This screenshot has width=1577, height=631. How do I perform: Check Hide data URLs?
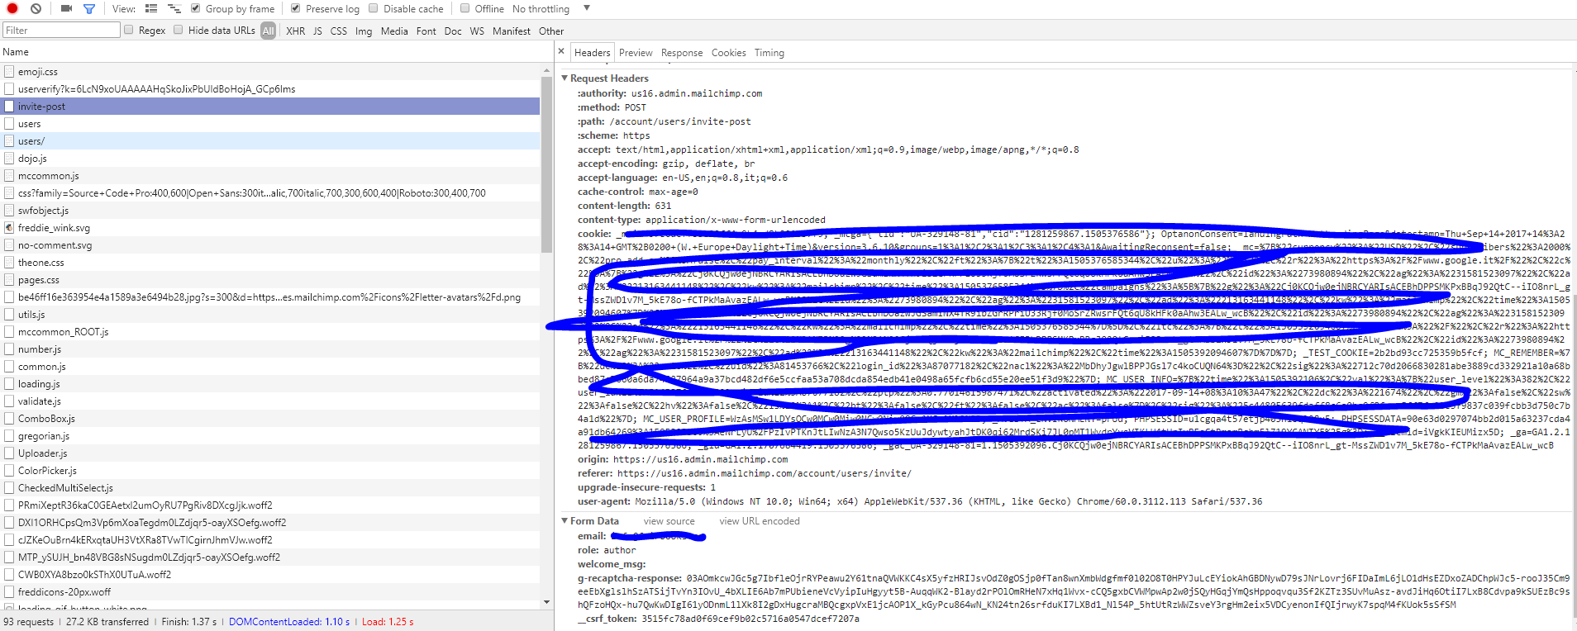(179, 30)
